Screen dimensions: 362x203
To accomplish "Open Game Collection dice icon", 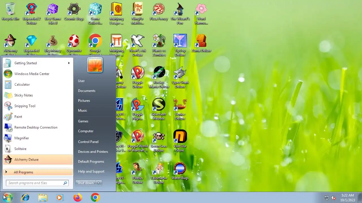I will [95, 14].
